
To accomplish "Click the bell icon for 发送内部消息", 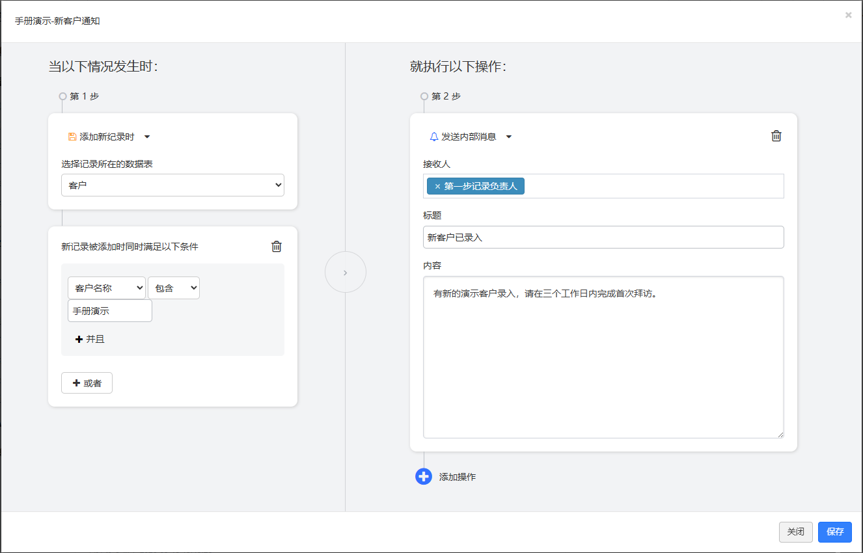I will (x=434, y=137).
